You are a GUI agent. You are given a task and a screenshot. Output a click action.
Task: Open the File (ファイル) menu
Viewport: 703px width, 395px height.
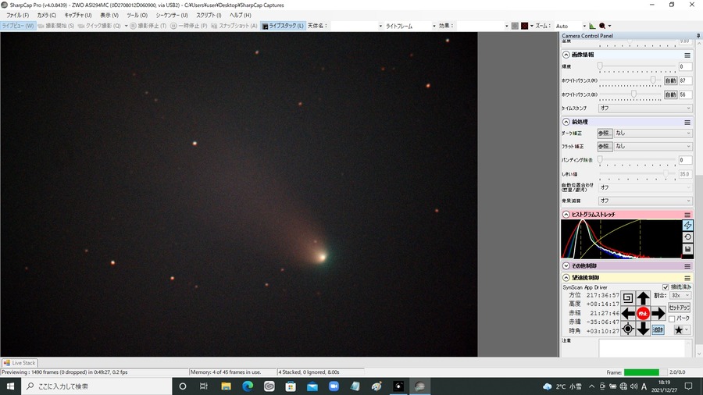point(17,16)
